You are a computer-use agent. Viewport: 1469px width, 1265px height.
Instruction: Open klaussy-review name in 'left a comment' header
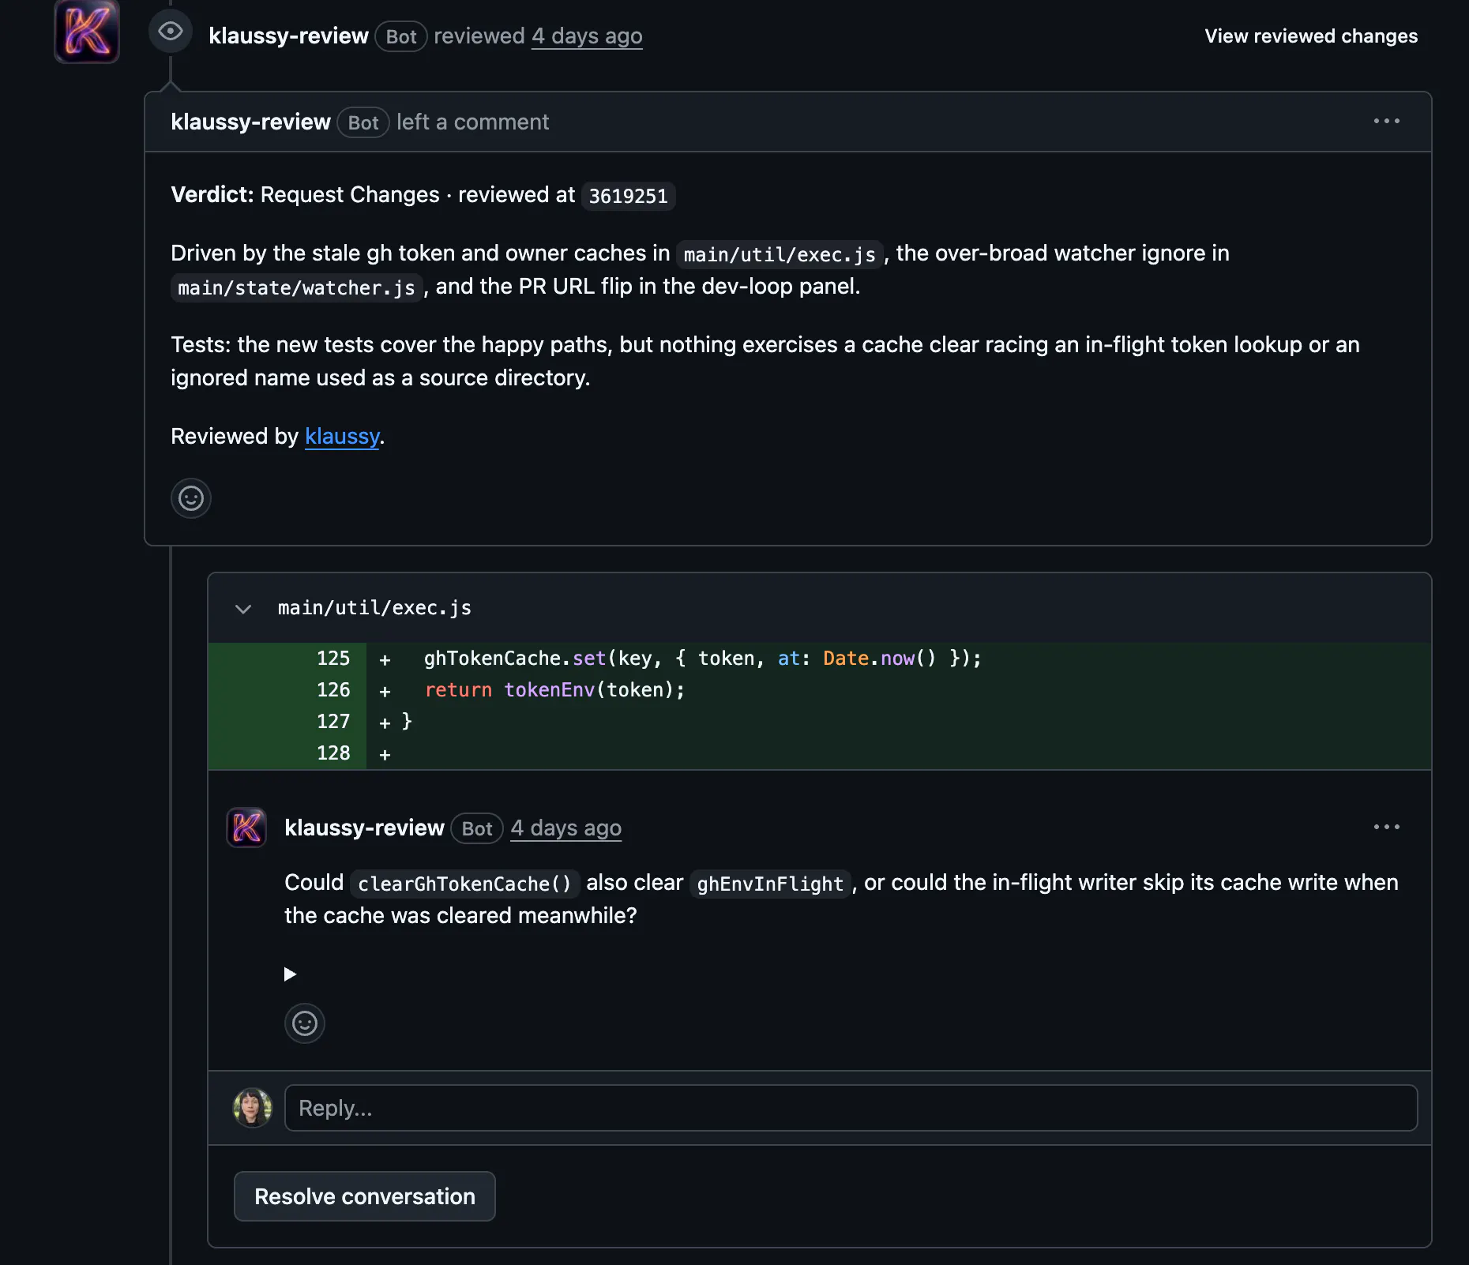point(250,122)
